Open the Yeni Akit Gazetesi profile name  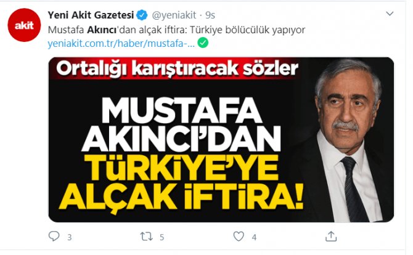pyautogui.click(x=91, y=15)
